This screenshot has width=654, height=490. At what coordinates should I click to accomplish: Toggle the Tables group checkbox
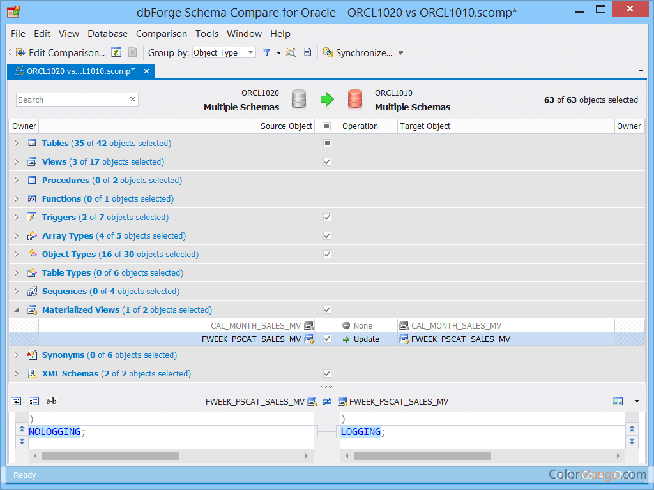point(327,144)
